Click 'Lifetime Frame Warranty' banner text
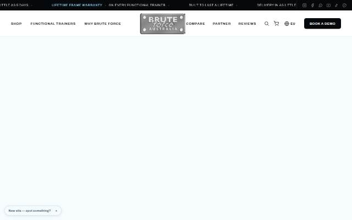The height and width of the screenshot is (220, 352). pyautogui.click(x=77, y=5)
